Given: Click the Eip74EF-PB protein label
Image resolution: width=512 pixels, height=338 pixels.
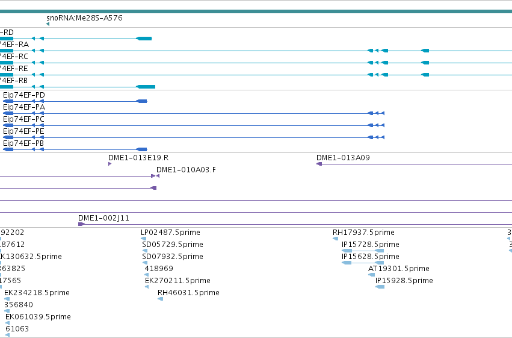Looking at the screenshot, I should coord(23,143).
